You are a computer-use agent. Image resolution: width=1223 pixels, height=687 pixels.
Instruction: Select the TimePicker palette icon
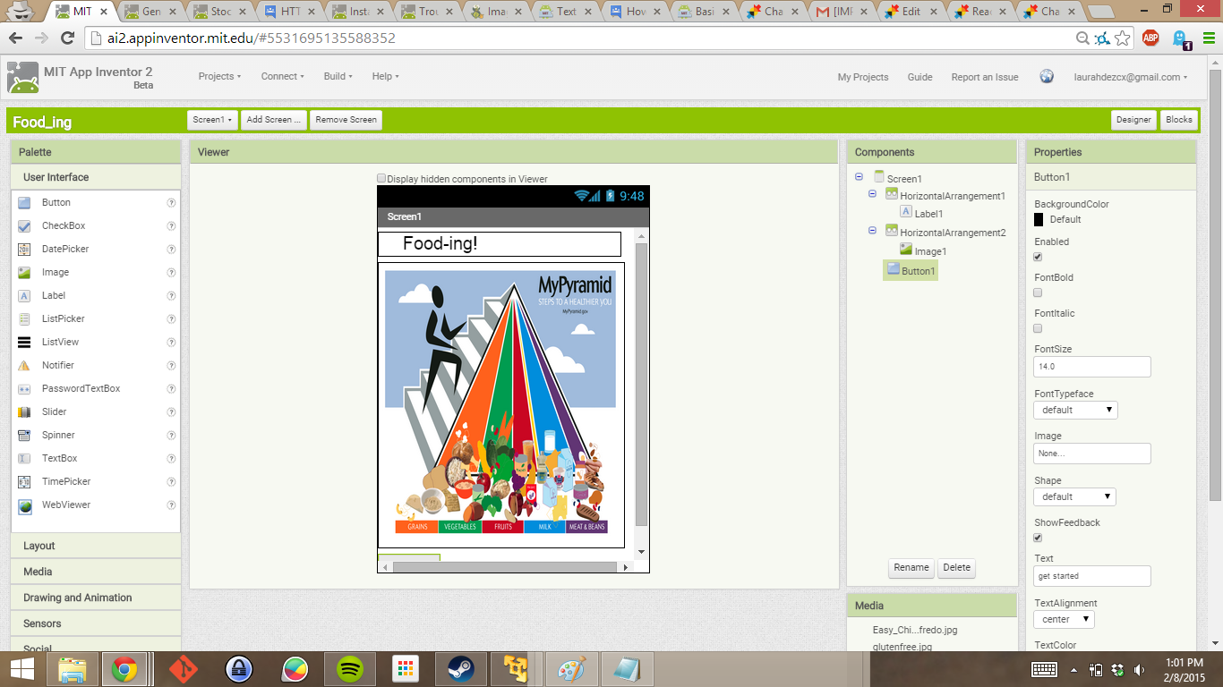click(24, 482)
